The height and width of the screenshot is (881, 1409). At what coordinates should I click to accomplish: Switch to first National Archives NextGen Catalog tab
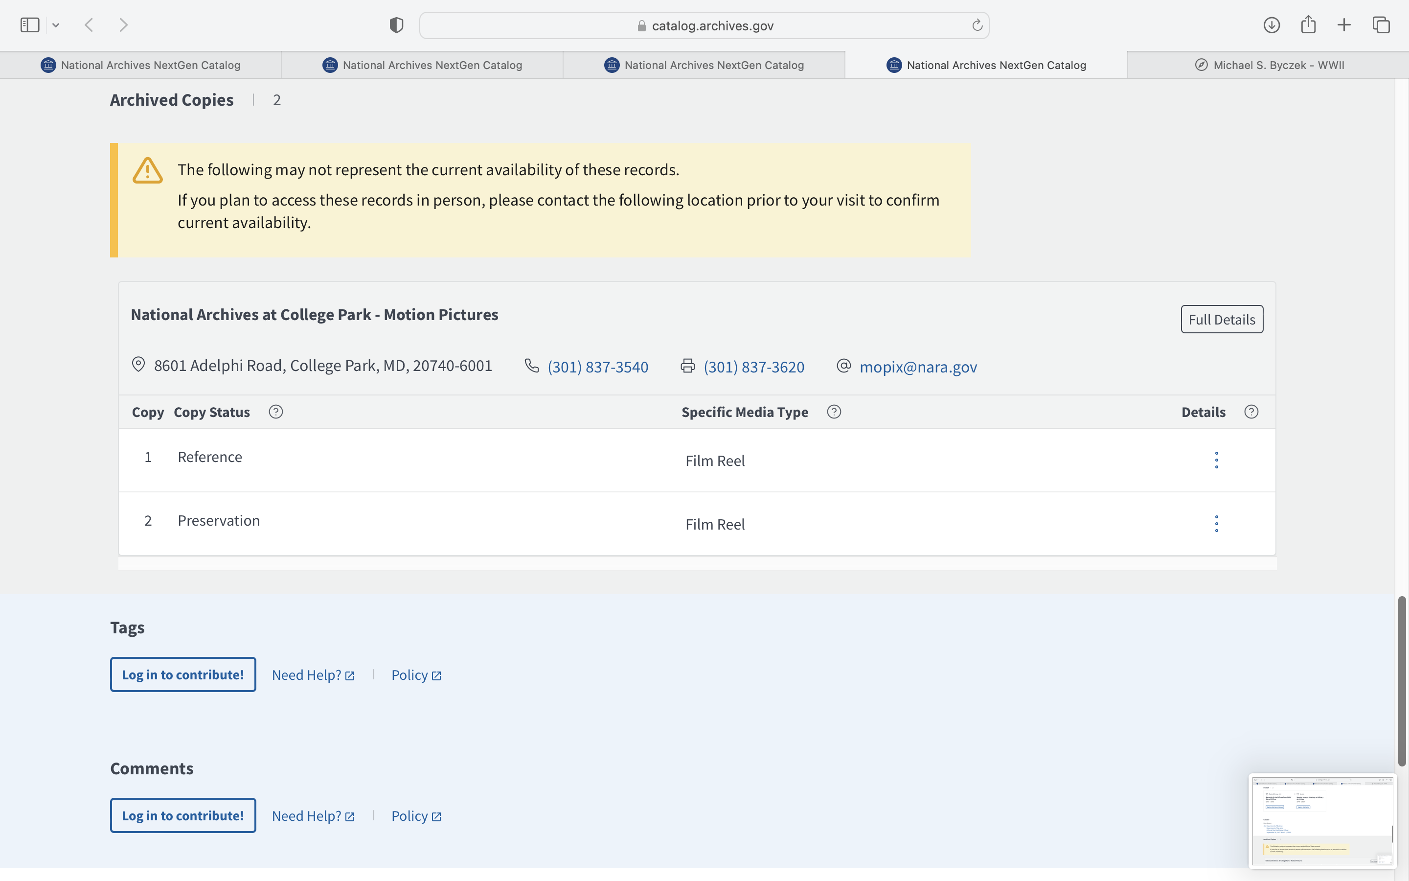140,65
